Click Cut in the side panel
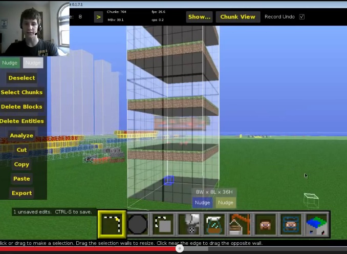The image size is (347, 254). coord(21,150)
